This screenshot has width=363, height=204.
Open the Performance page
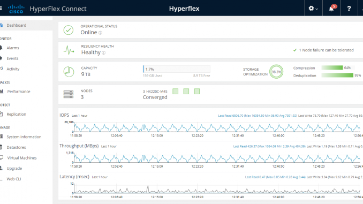click(x=19, y=92)
